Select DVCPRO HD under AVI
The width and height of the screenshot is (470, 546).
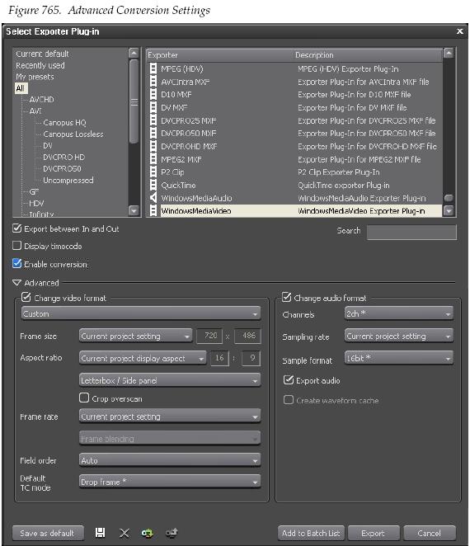click(x=63, y=157)
